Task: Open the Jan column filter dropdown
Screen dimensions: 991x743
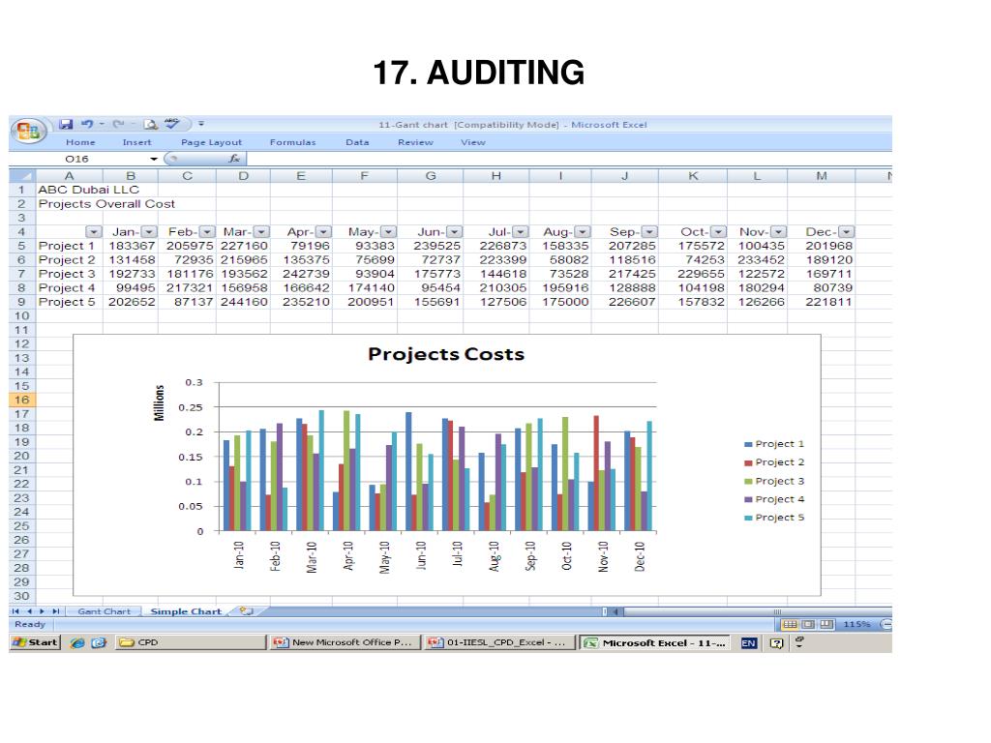Action: coord(149,232)
